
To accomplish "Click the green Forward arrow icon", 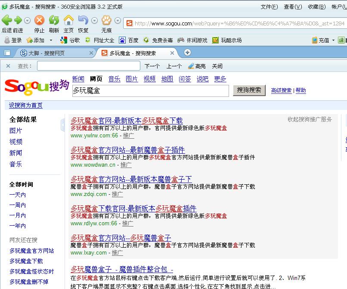I will tap(18, 20).
